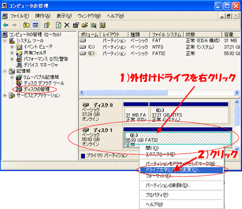Viewport: 242px width, 209px height.
Task: Expand the サービスとアプリケーション tree node
Action: coord(5,95)
